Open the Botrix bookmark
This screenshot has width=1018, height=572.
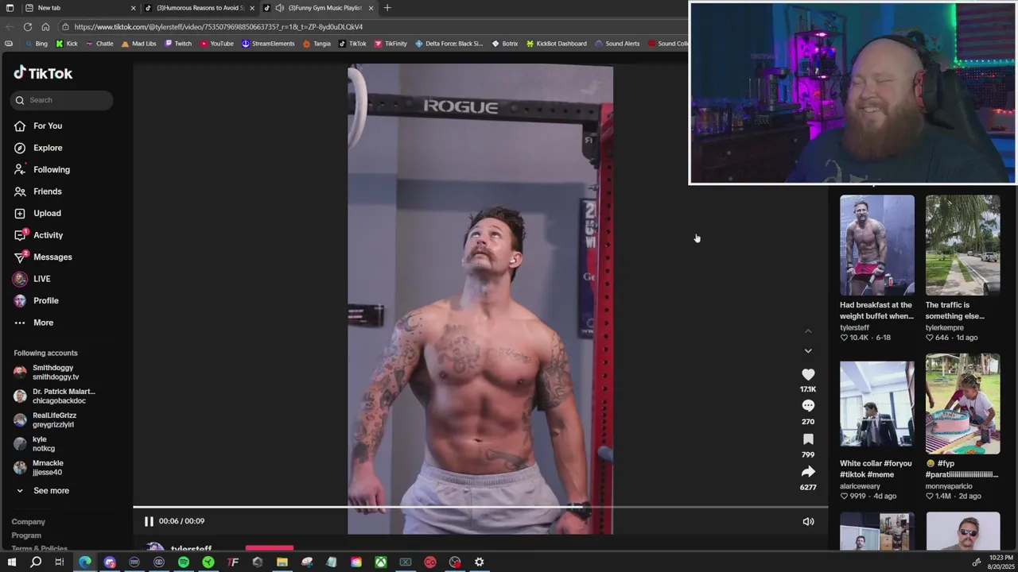[x=505, y=44]
